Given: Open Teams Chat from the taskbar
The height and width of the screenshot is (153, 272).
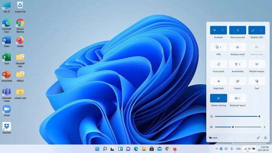Looking at the screenshot, I should 128,149.
